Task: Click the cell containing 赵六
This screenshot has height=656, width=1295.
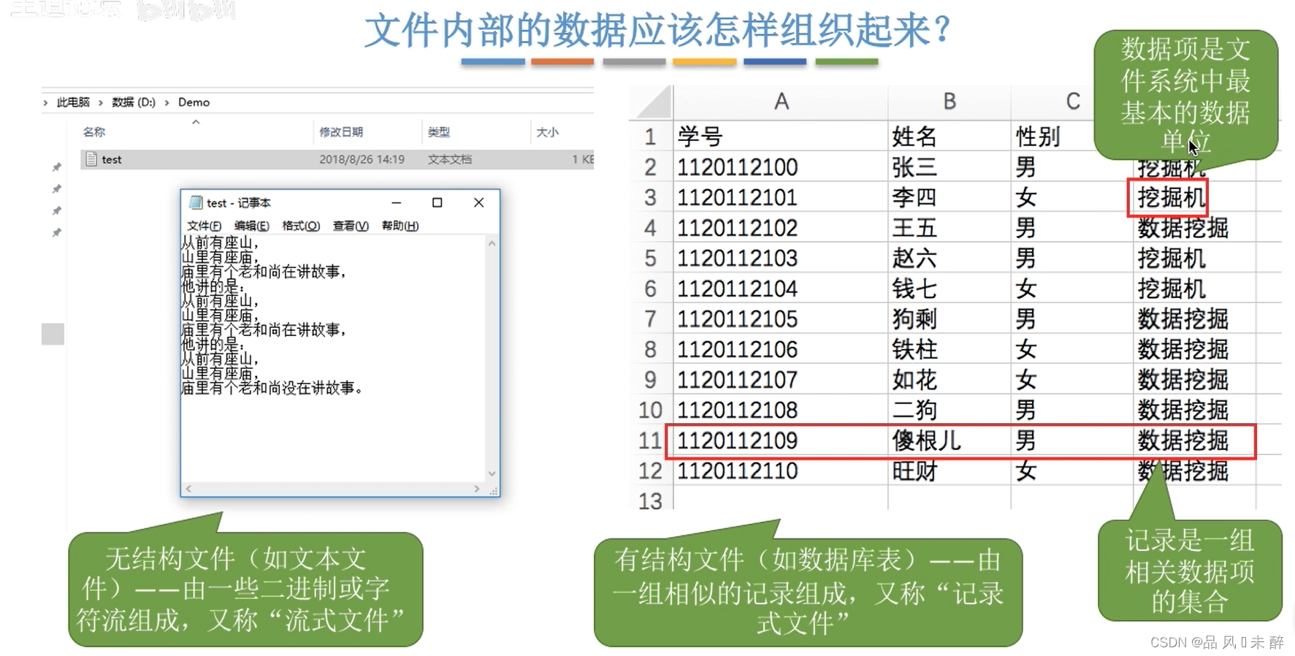Action: (x=950, y=258)
